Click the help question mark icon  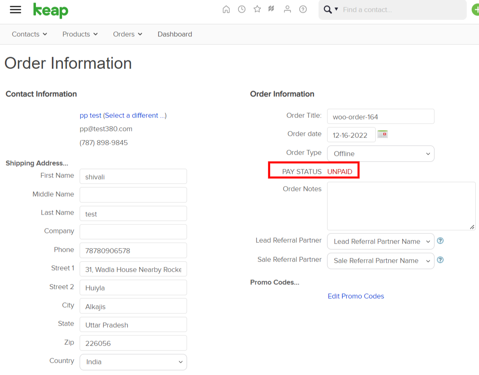click(x=303, y=9)
